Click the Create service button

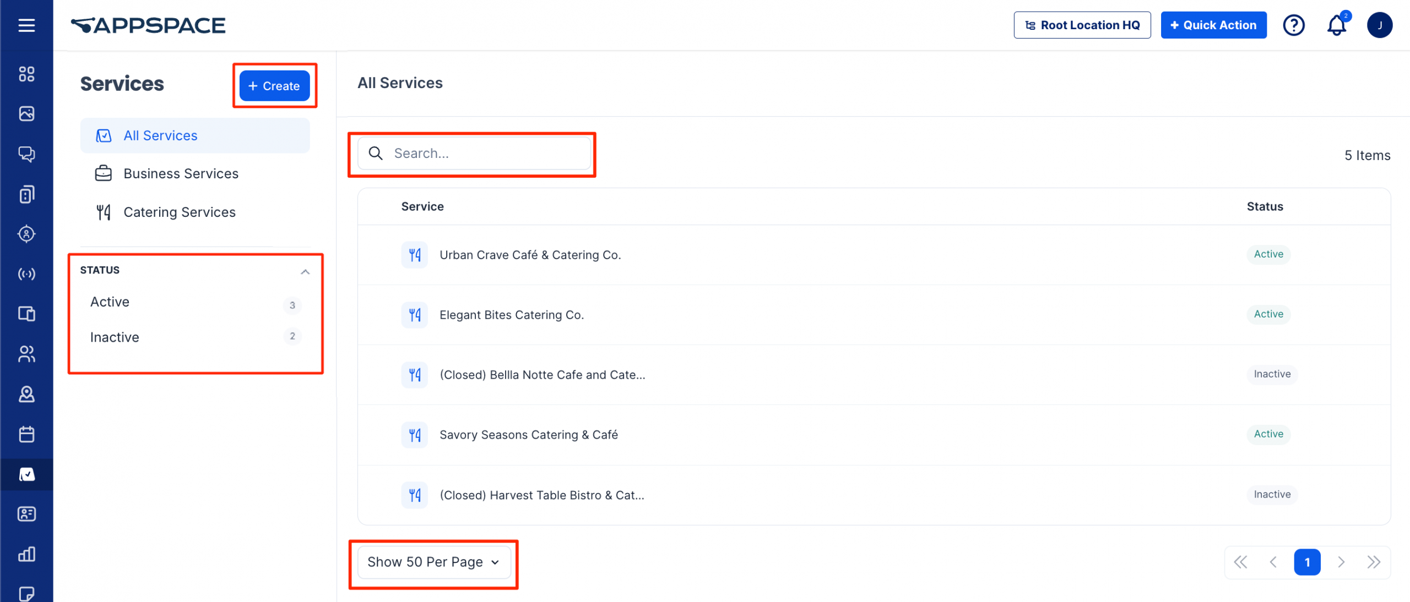274,86
